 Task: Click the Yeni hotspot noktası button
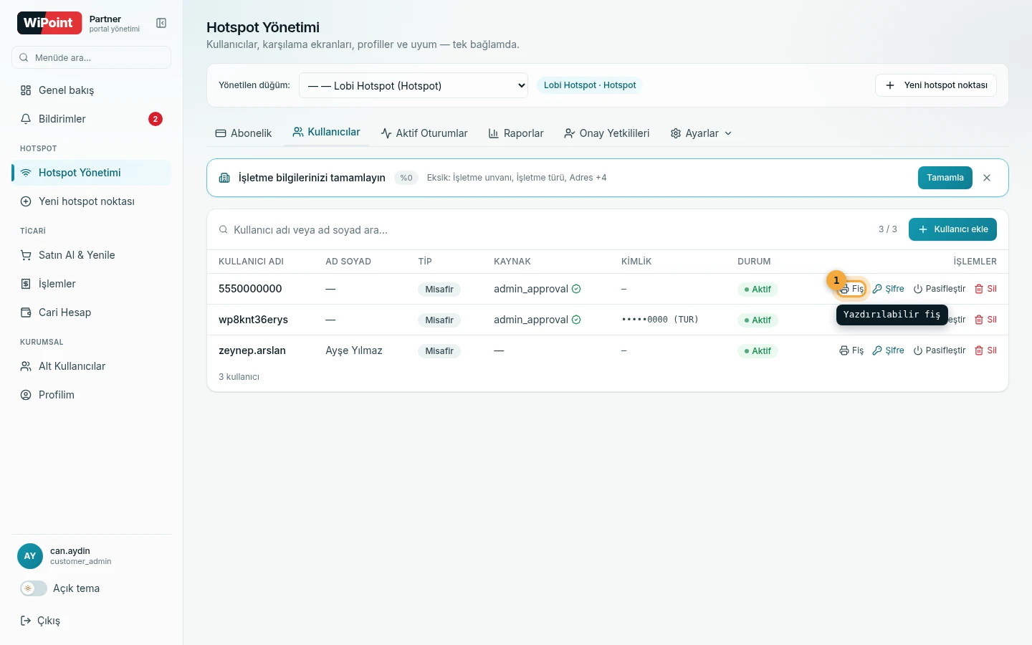[x=936, y=85]
